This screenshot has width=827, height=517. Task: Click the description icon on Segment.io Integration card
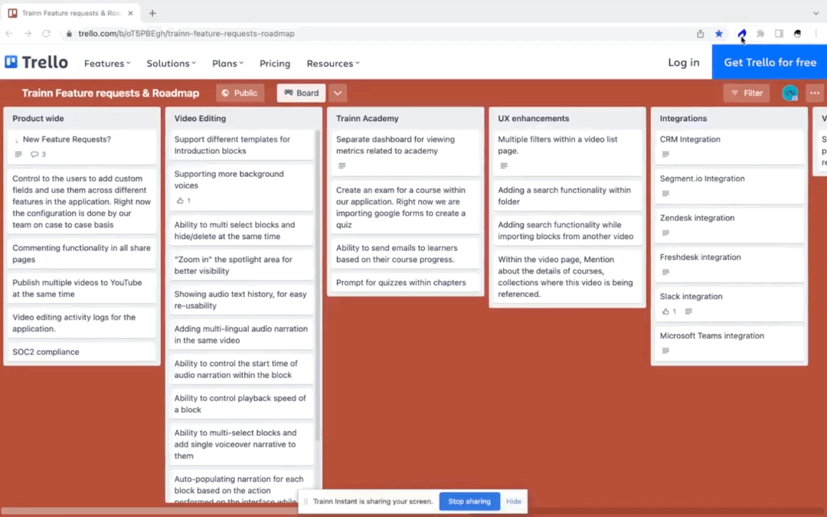tap(665, 193)
